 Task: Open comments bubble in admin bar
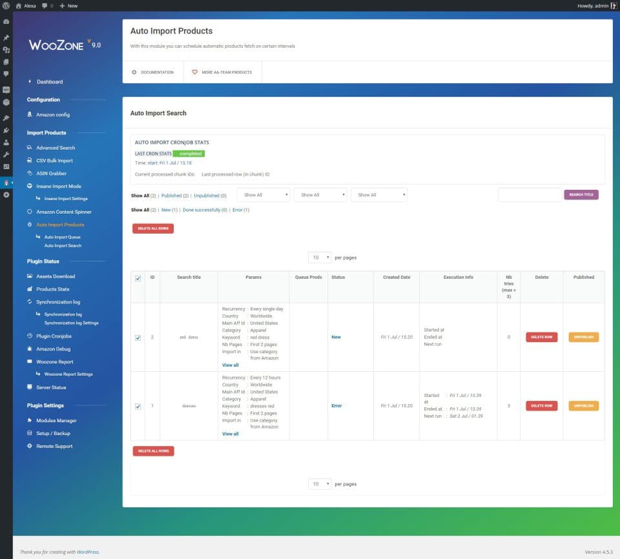45,6
